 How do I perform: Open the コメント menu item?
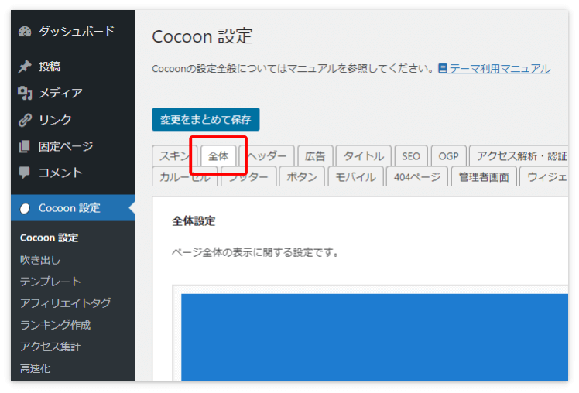(x=73, y=173)
